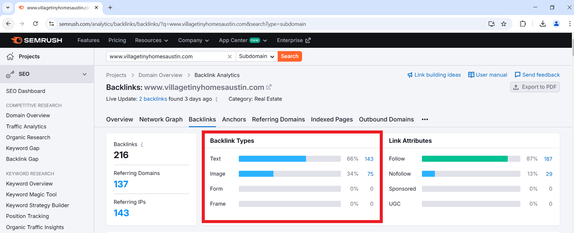This screenshot has height=233, width=574.
Task: Click the domain search input field
Action: click(167, 57)
